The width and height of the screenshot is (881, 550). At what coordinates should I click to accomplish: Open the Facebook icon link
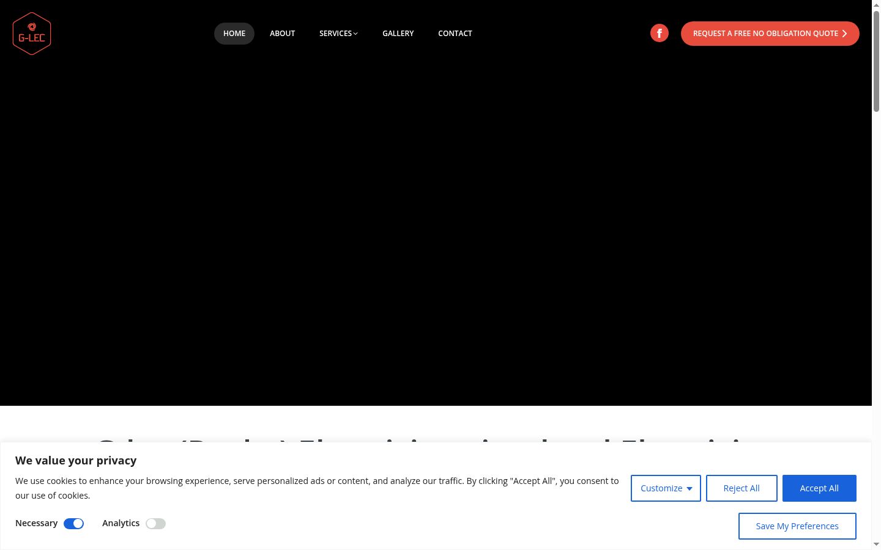[x=660, y=34]
